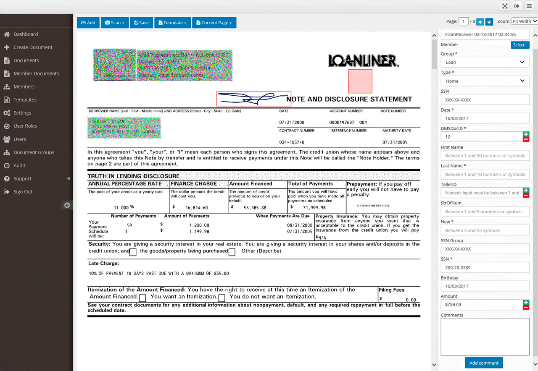Open Create Document in the sidebar

(x=33, y=47)
